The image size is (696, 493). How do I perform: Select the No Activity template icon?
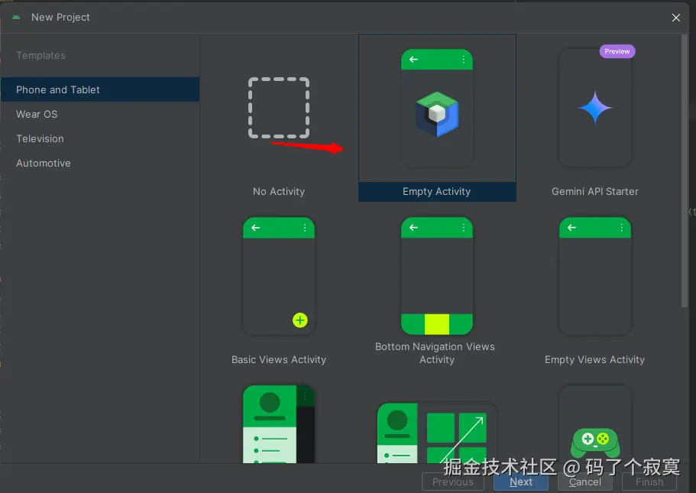coord(279,108)
